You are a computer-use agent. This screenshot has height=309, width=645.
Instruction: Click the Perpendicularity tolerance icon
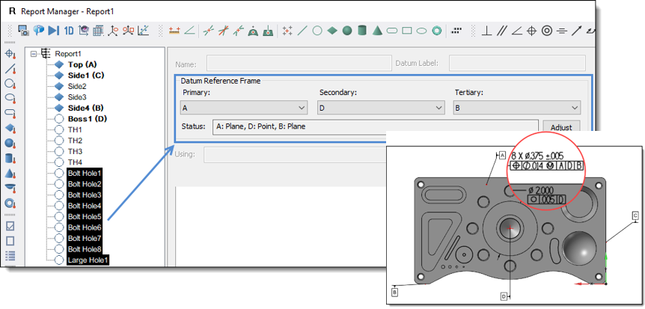(x=486, y=31)
